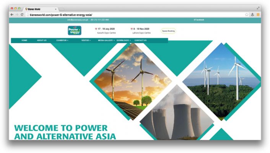Click the sunset wind turbine image
This screenshot has height=153, width=270.
[x=133, y=81]
